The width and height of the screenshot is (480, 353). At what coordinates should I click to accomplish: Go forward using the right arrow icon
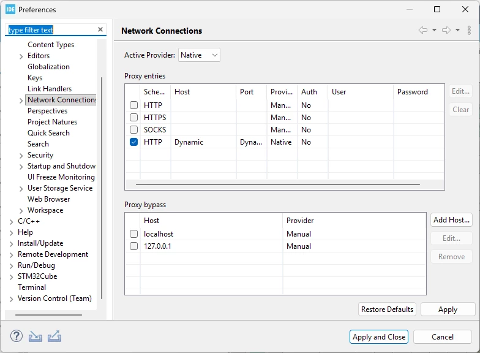pos(446,30)
